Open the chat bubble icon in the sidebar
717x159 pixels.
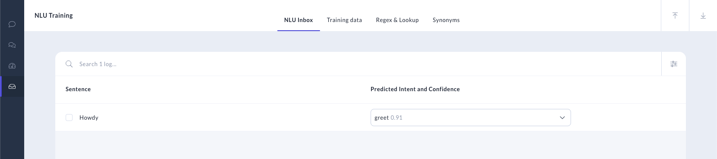click(x=12, y=24)
